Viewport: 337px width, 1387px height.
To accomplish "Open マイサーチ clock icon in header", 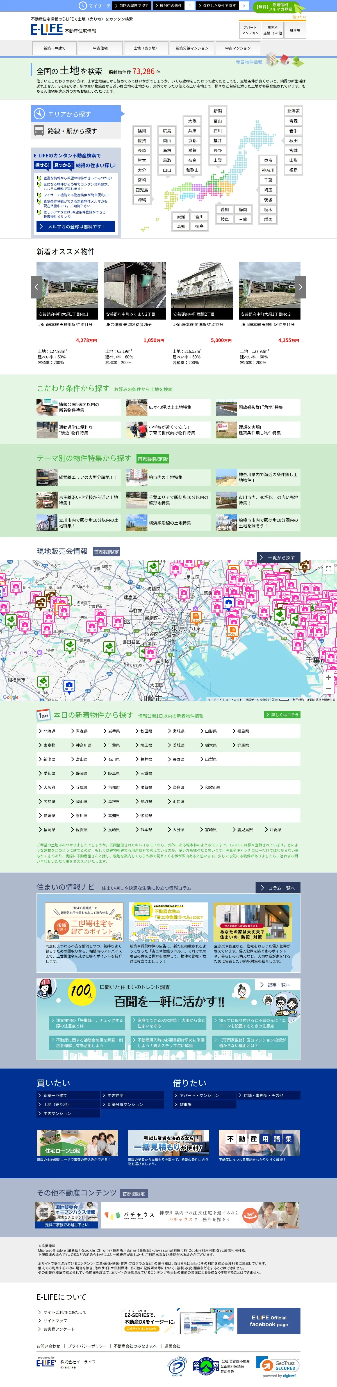I will tap(83, 5).
